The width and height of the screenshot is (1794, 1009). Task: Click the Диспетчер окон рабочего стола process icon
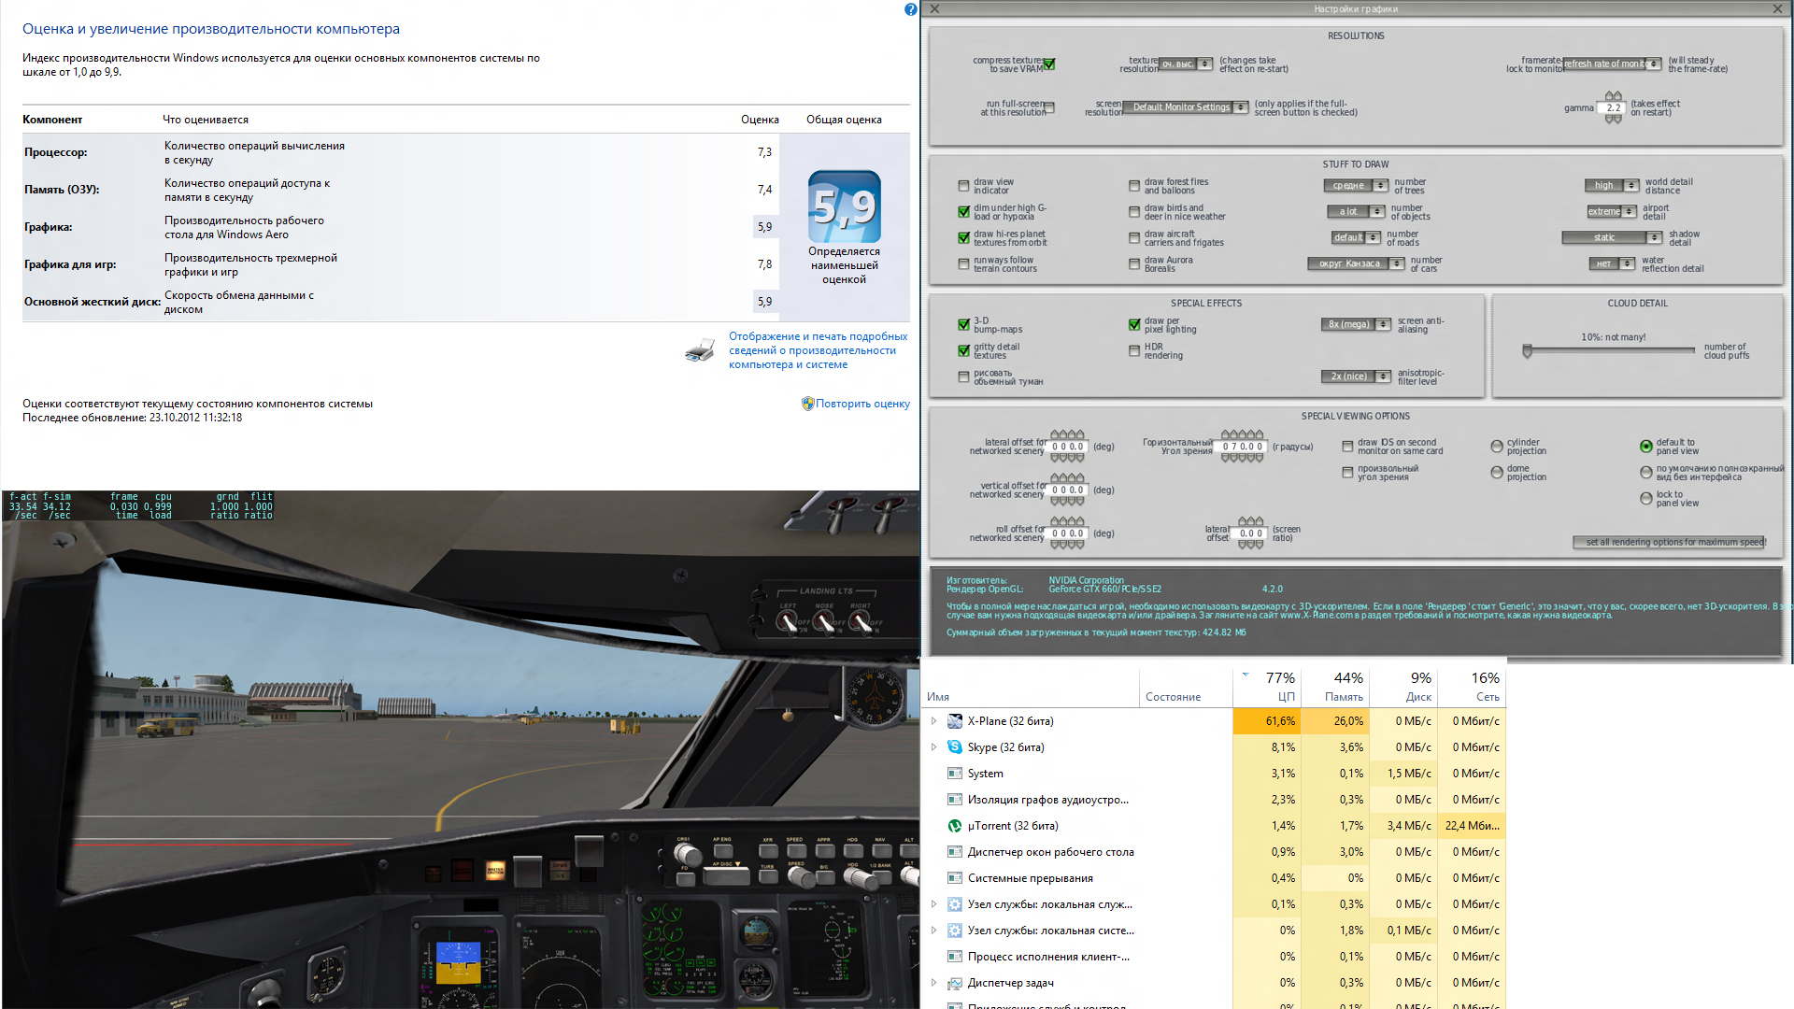click(955, 852)
